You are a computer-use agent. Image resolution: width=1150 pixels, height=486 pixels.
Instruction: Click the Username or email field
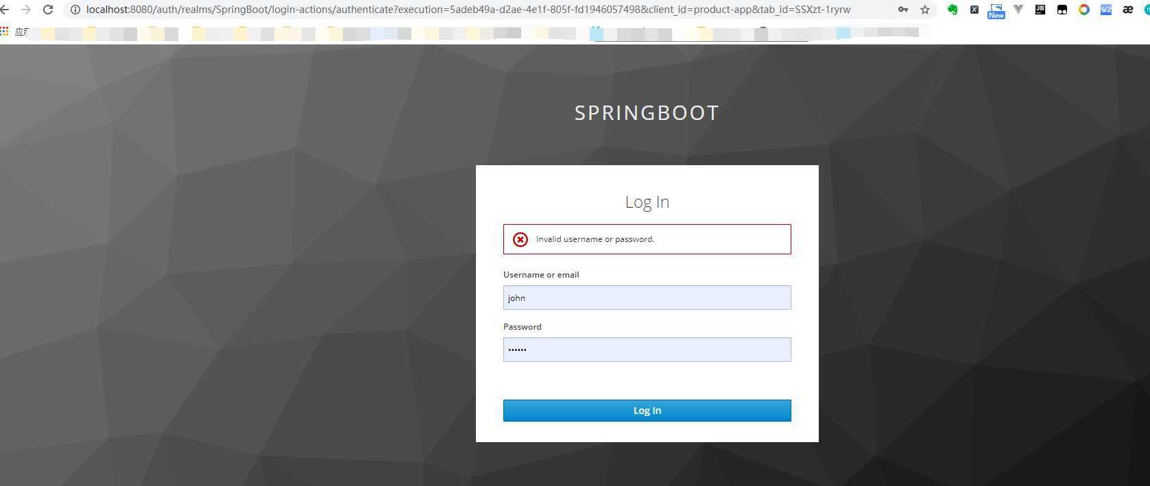click(x=647, y=297)
